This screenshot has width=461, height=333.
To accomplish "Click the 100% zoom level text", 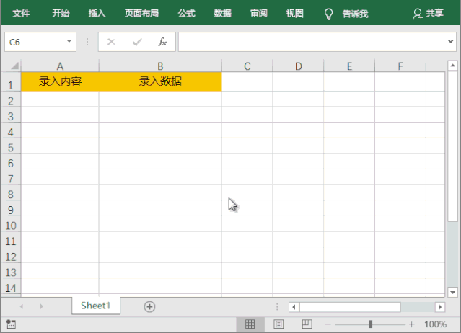I will [x=435, y=324].
